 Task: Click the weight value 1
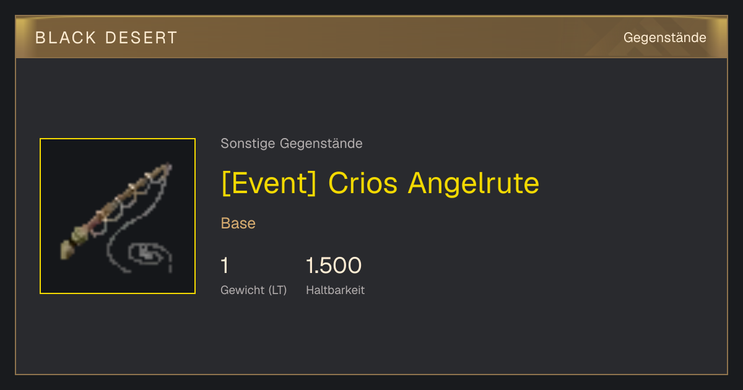[225, 266]
